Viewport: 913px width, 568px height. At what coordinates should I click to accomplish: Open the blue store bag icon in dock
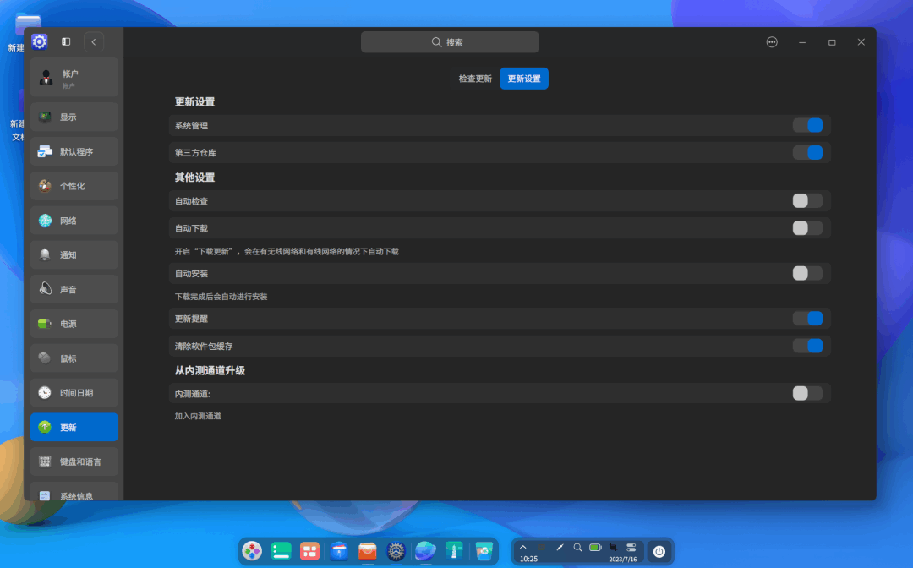tap(339, 550)
